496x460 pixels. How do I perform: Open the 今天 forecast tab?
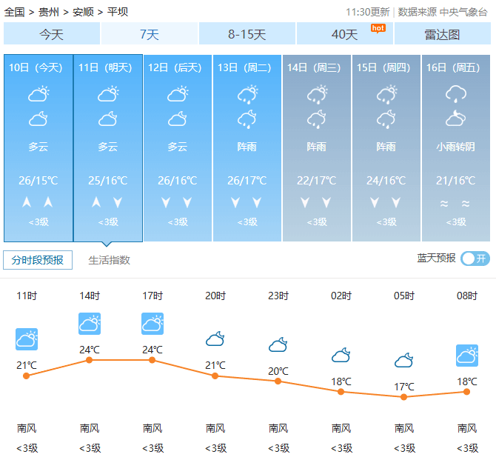pos(52,33)
